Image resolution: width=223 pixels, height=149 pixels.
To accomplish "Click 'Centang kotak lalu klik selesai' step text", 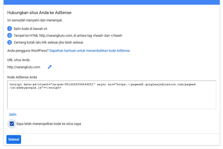I will tap(48, 42).
